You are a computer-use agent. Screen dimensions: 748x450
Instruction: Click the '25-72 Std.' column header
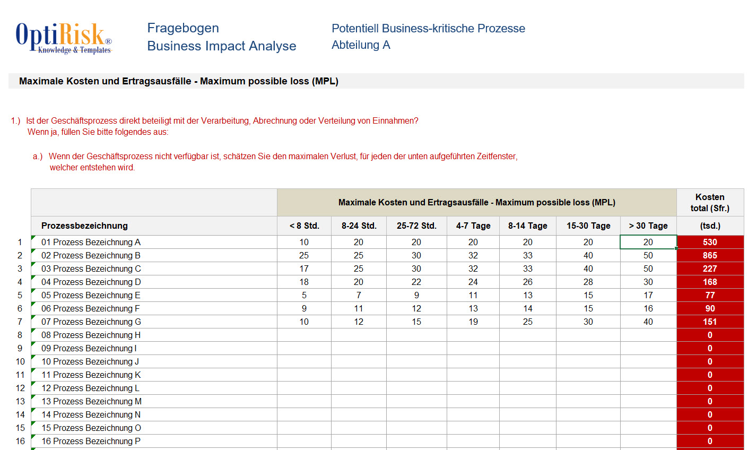416,226
